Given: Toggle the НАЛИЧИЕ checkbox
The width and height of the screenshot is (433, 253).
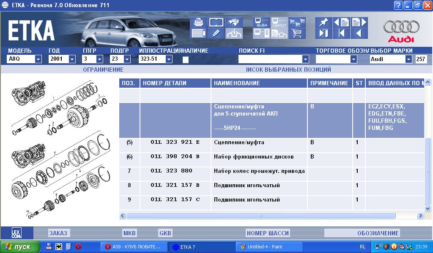Looking at the screenshot, I should tap(186, 59).
